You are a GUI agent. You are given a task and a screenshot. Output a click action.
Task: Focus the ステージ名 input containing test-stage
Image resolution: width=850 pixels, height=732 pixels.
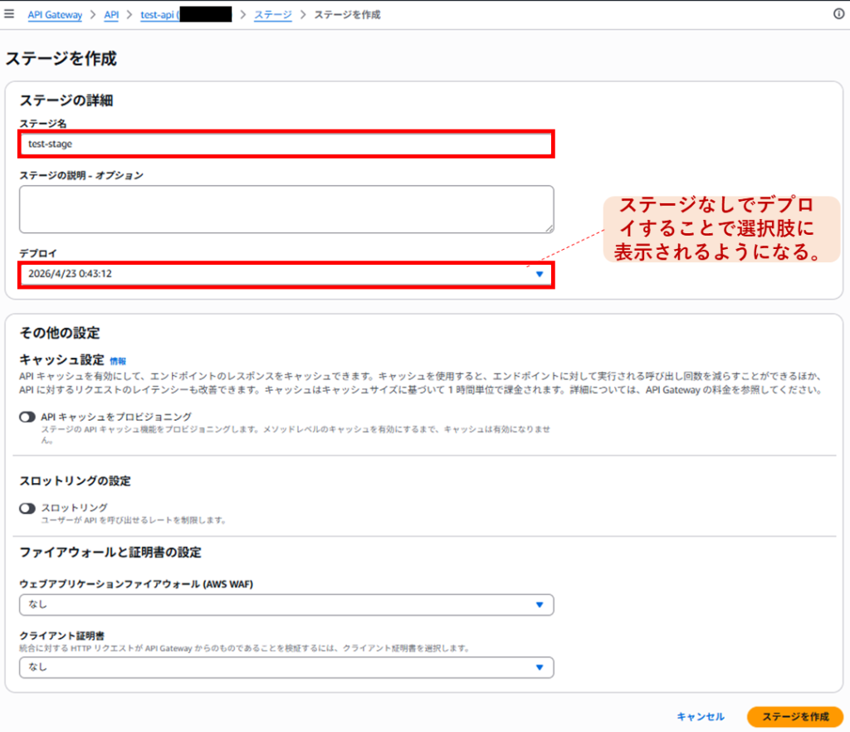coord(286,144)
